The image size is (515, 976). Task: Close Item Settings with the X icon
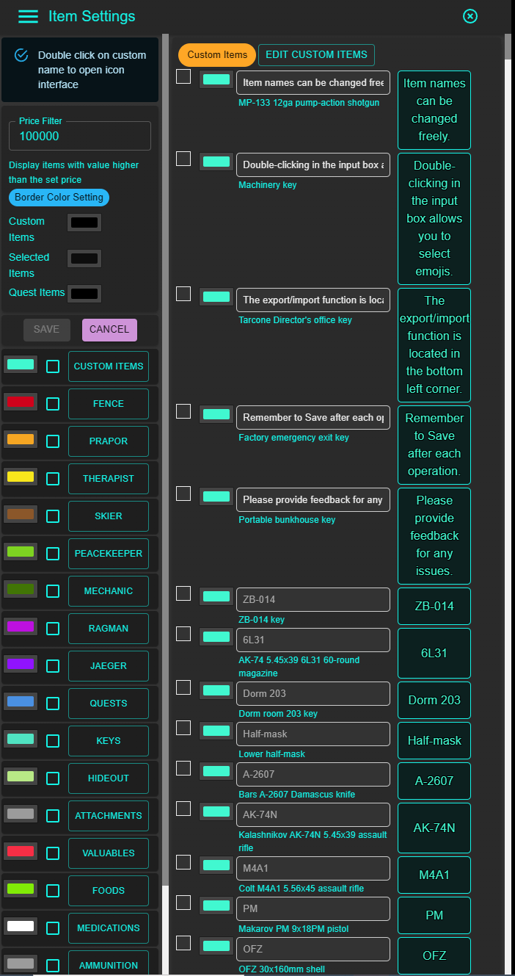click(x=470, y=16)
